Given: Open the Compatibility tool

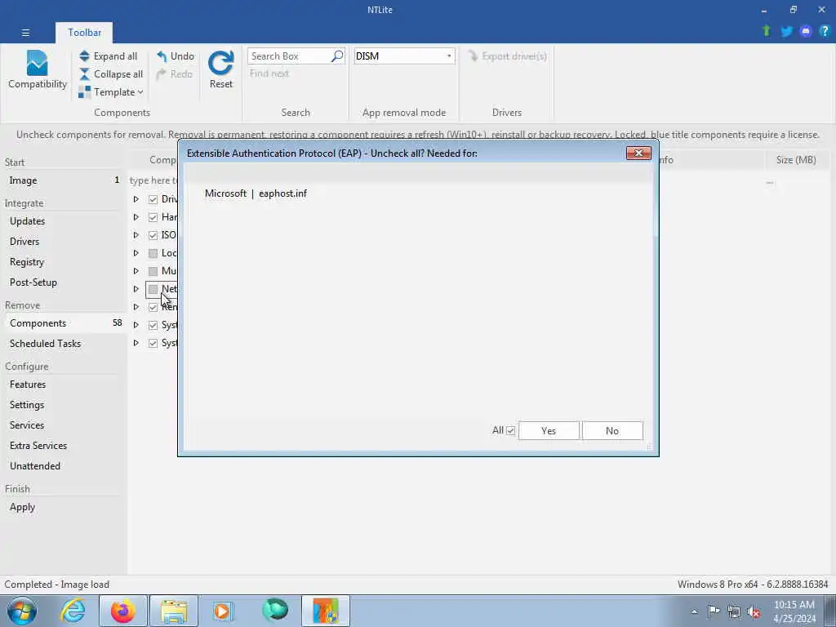Looking at the screenshot, I should coord(38,69).
